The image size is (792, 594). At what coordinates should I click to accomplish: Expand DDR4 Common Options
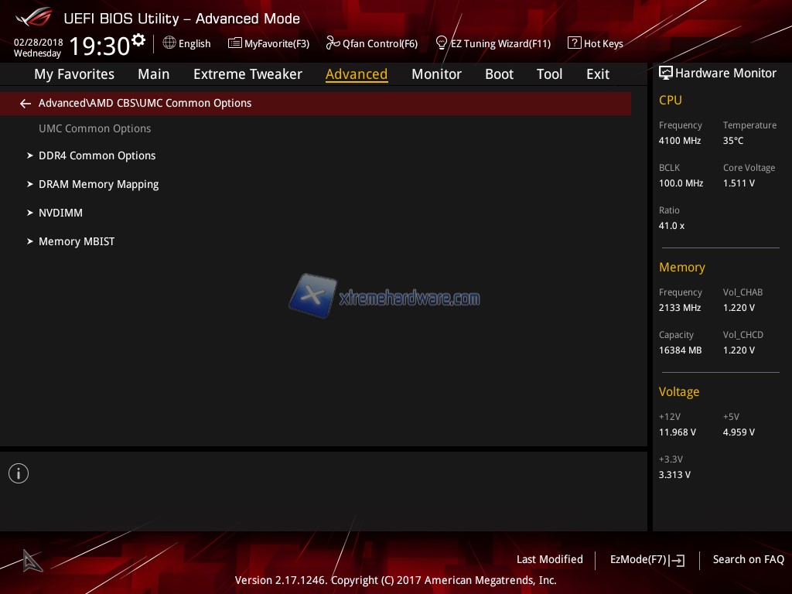[x=97, y=155]
